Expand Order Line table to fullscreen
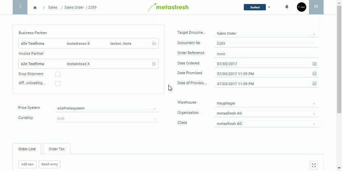 (x=314, y=165)
